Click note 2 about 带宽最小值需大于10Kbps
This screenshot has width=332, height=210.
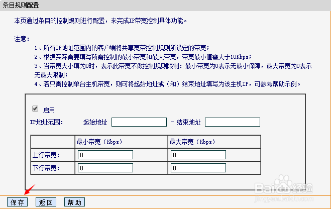[x=143, y=57]
